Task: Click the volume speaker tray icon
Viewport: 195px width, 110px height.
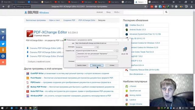Action: click(x=183, y=108)
